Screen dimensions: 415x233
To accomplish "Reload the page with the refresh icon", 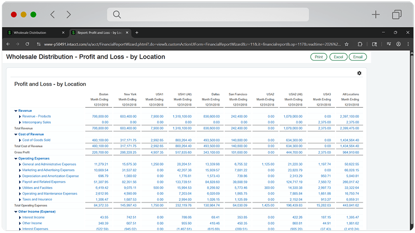I will click(x=27, y=44).
